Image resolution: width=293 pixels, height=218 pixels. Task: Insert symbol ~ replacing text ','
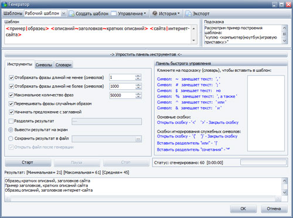pos(189,79)
